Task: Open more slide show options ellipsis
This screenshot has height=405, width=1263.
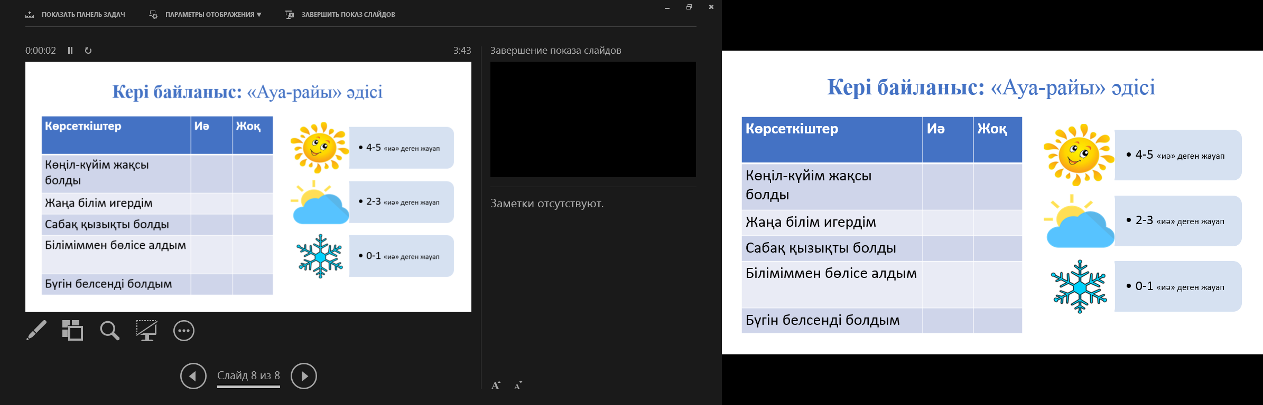Action: pos(184,331)
